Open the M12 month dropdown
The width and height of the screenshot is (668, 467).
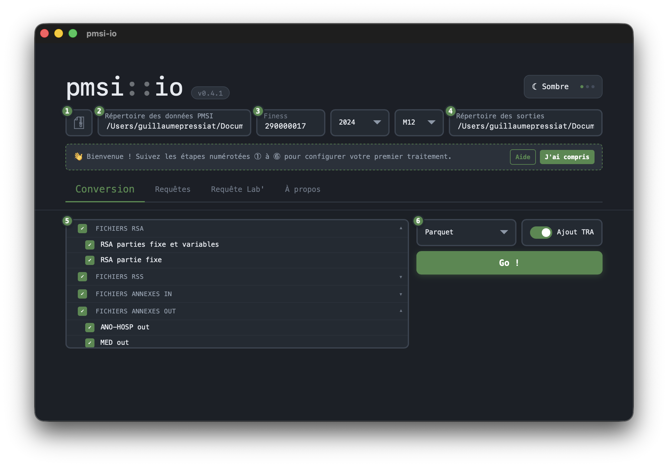click(x=419, y=123)
